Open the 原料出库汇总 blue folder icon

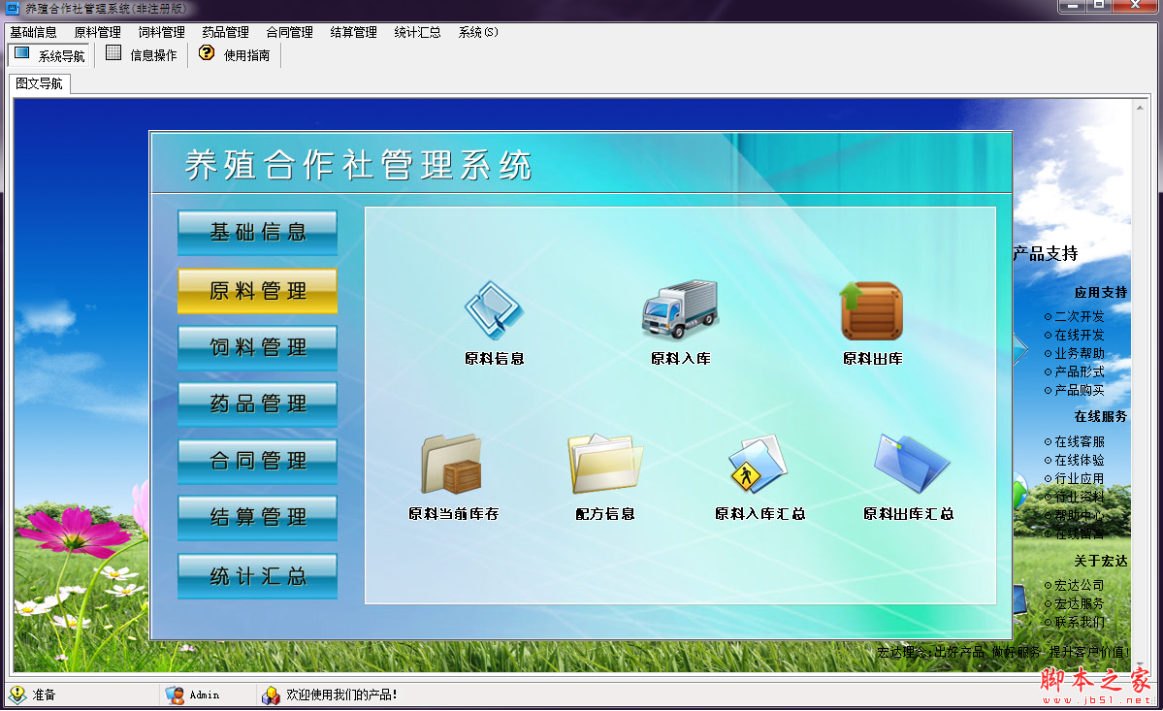pos(911,464)
